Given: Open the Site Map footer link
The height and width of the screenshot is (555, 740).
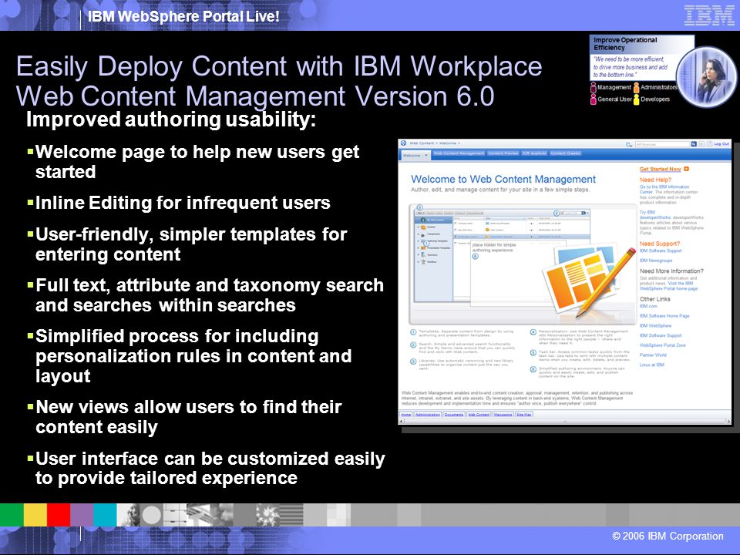Looking at the screenshot, I should point(524,415).
